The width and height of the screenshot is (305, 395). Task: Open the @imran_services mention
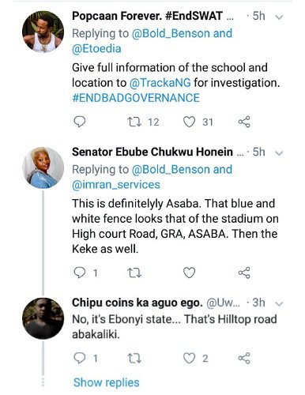point(116,185)
